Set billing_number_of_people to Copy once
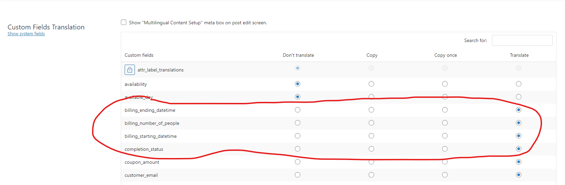 coord(445,123)
